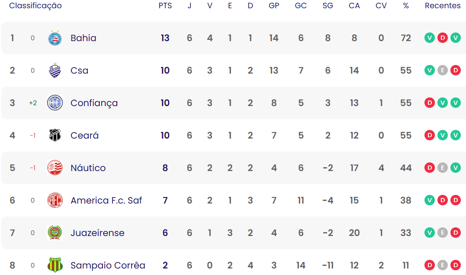
Task: Open the Náutico club logo
Action: (55, 168)
